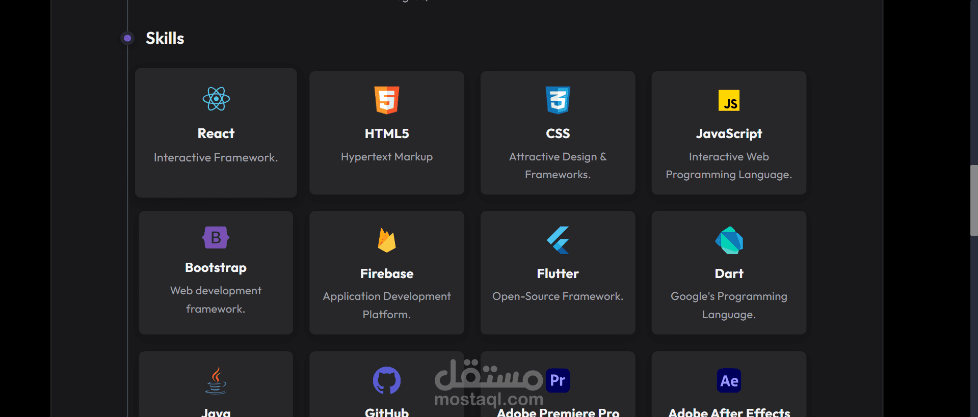Click the blue Flutter logo icon
978x417 pixels.
[x=558, y=240]
